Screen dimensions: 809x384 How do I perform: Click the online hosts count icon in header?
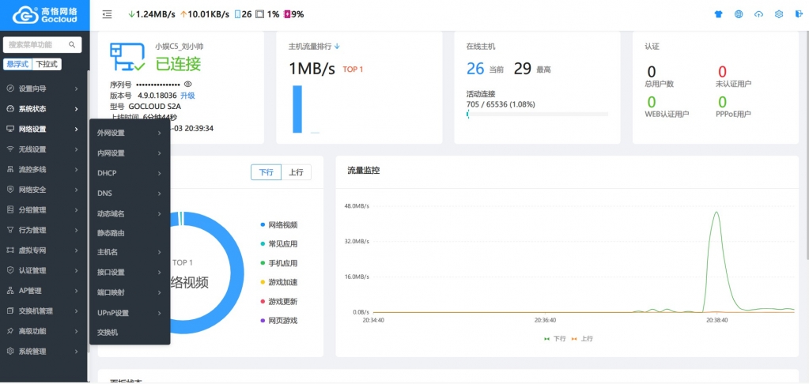(237, 14)
